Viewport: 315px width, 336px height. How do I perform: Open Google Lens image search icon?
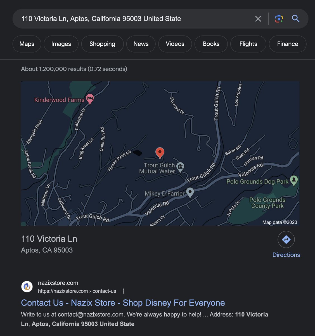click(x=279, y=19)
